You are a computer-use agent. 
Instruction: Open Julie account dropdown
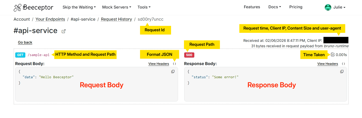tap(339, 7)
